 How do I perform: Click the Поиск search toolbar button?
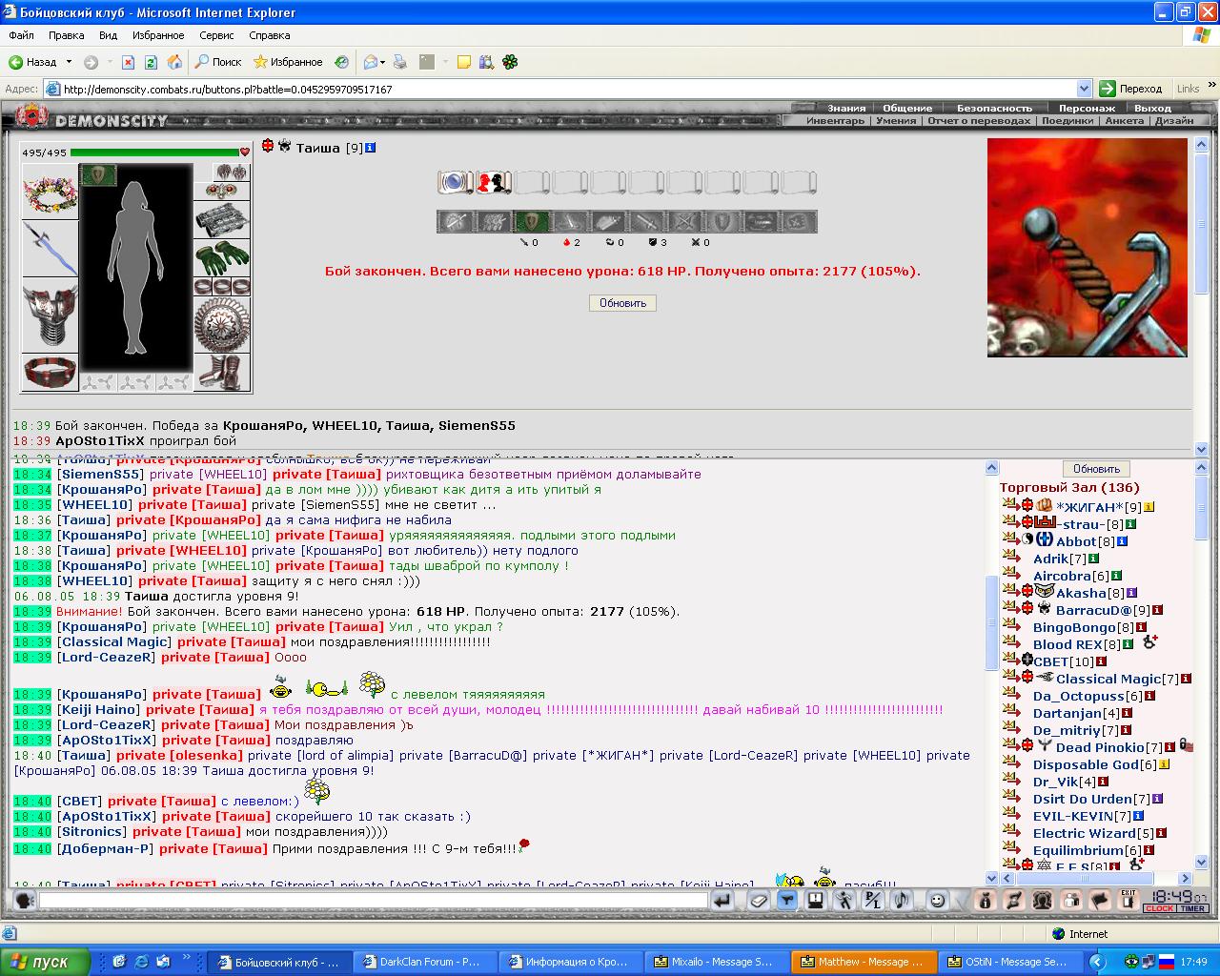coord(217,62)
